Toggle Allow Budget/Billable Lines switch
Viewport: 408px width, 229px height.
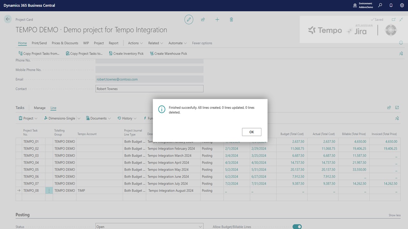coord(297,227)
